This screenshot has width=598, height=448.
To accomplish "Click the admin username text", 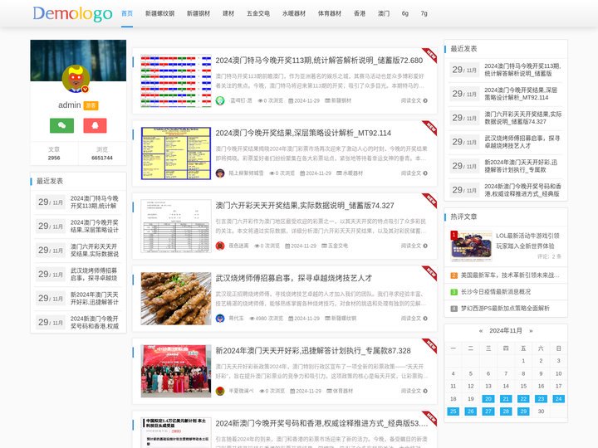I will tap(70, 105).
